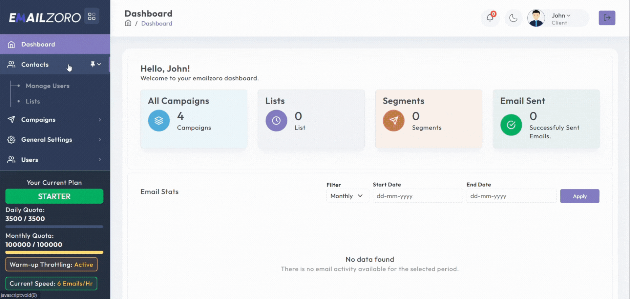Viewport: 630px width, 299px height.
Task: Click the Dashboard breadcrumb link
Action: click(157, 23)
